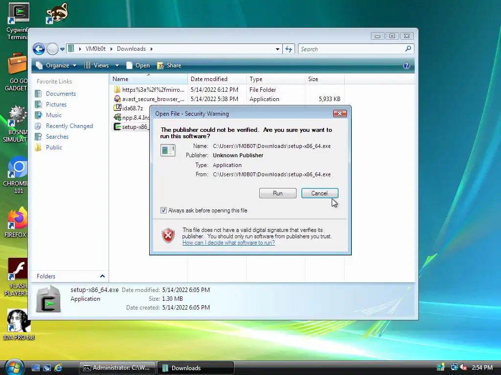Image resolution: width=501 pixels, height=375 pixels.
Task: Go back with the Explorer back arrow
Action: pyautogui.click(x=39, y=49)
